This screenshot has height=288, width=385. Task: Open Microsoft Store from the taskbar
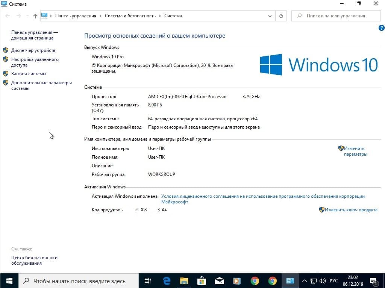pos(202,280)
